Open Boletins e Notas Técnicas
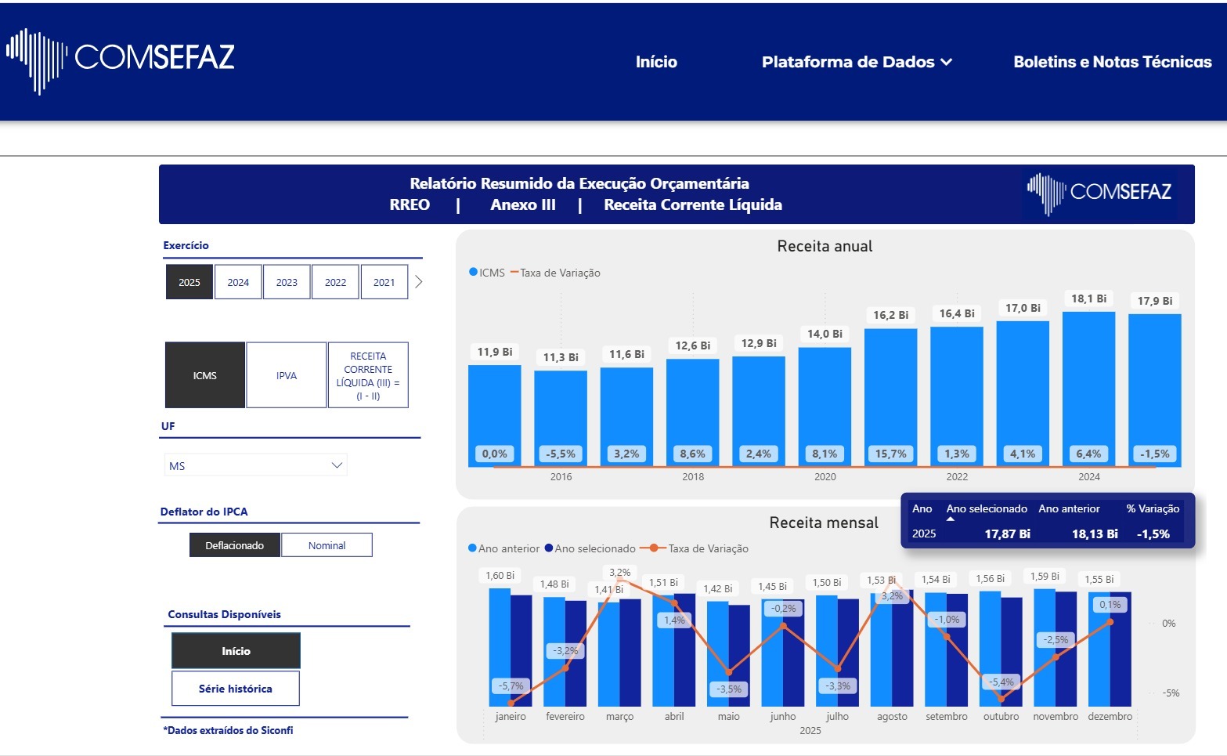Image resolution: width=1227 pixels, height=756 pixels. (x=1112, y=62)
